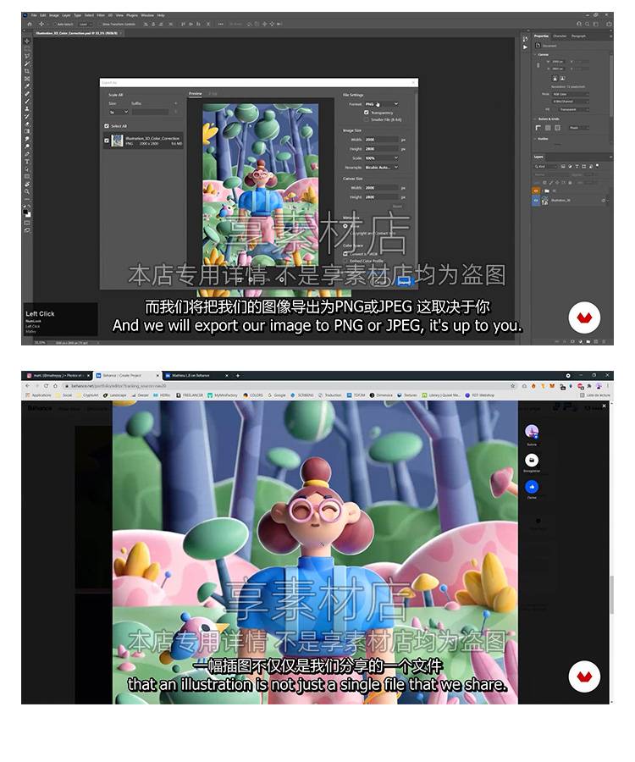Select the Crop tool in Photoshop toolbar
Screen dimensions: 635x762
[x=27, y=71]
